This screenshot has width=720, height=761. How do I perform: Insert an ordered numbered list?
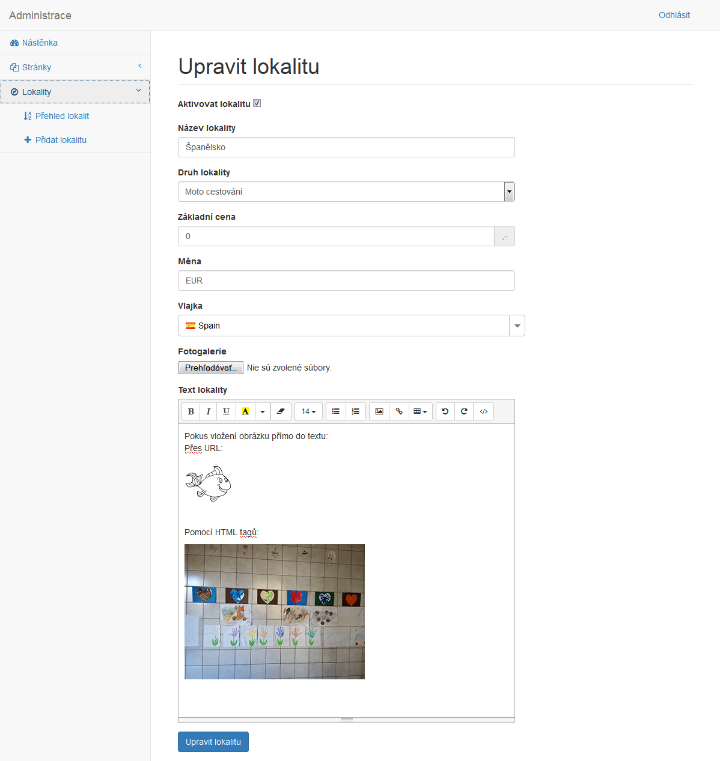pos(356,411)
